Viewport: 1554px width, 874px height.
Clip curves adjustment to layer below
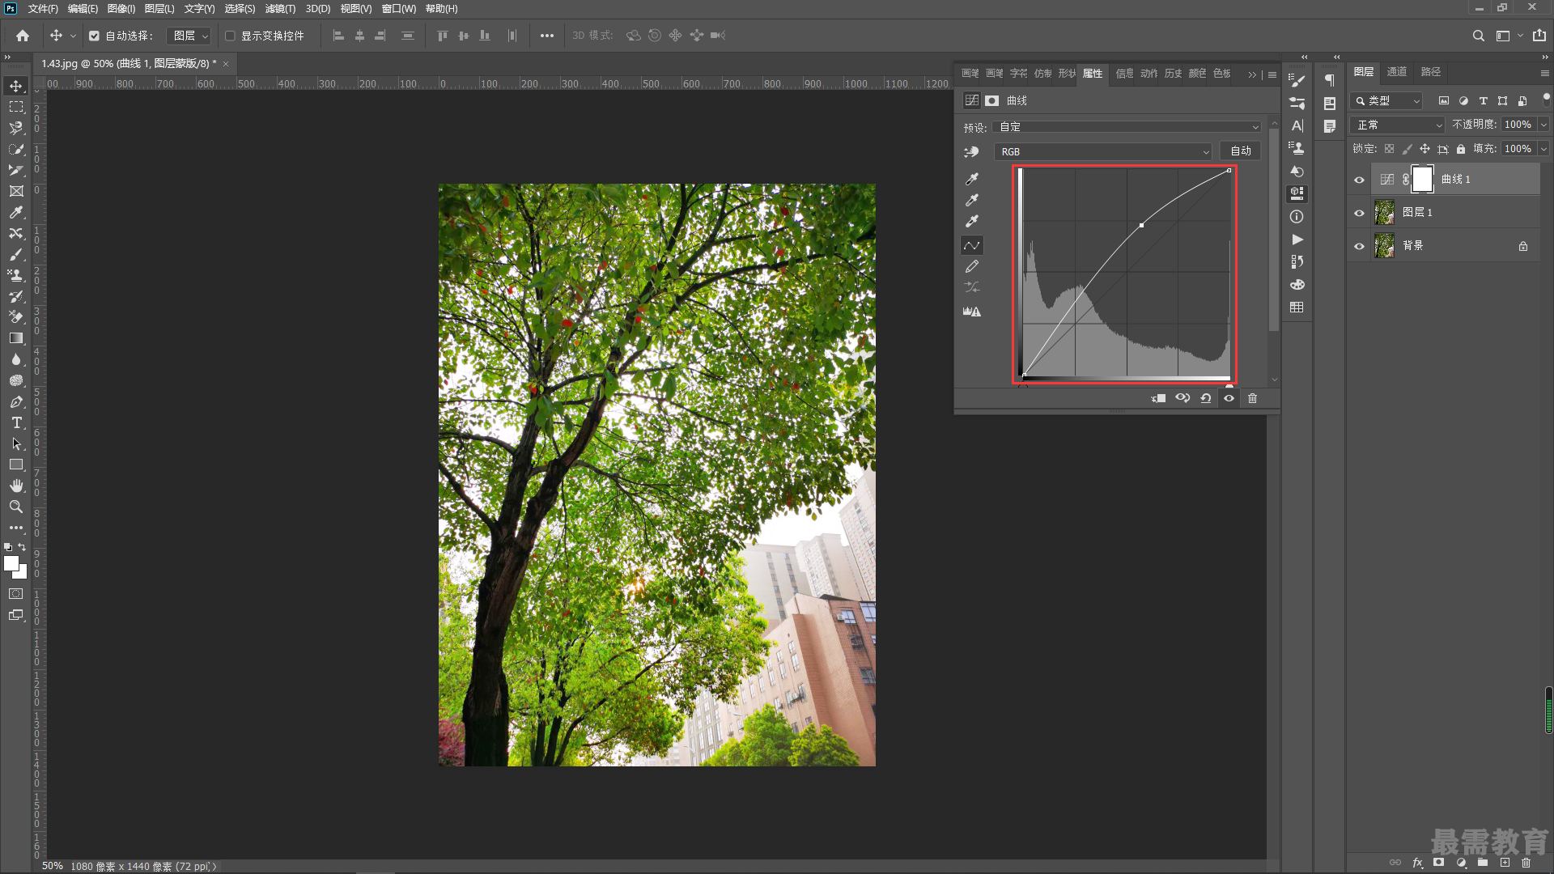[x=1159, y=398]
